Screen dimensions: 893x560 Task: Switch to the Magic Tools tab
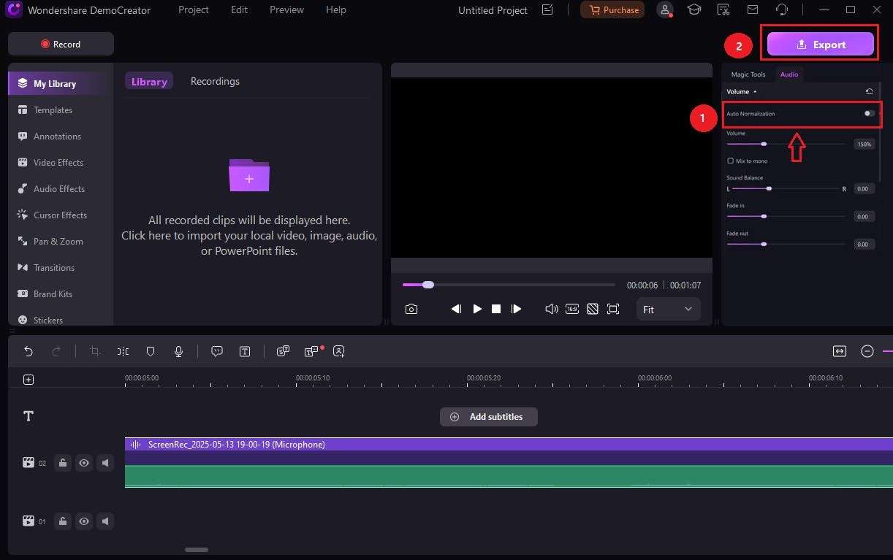pyautogui.click(x=748, y=74)
